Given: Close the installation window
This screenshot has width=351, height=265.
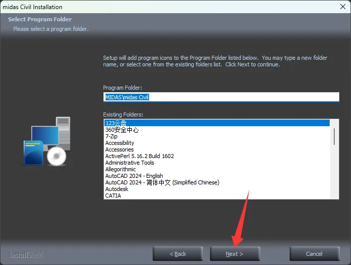Looking at the screenshot, I should [343, 7].
